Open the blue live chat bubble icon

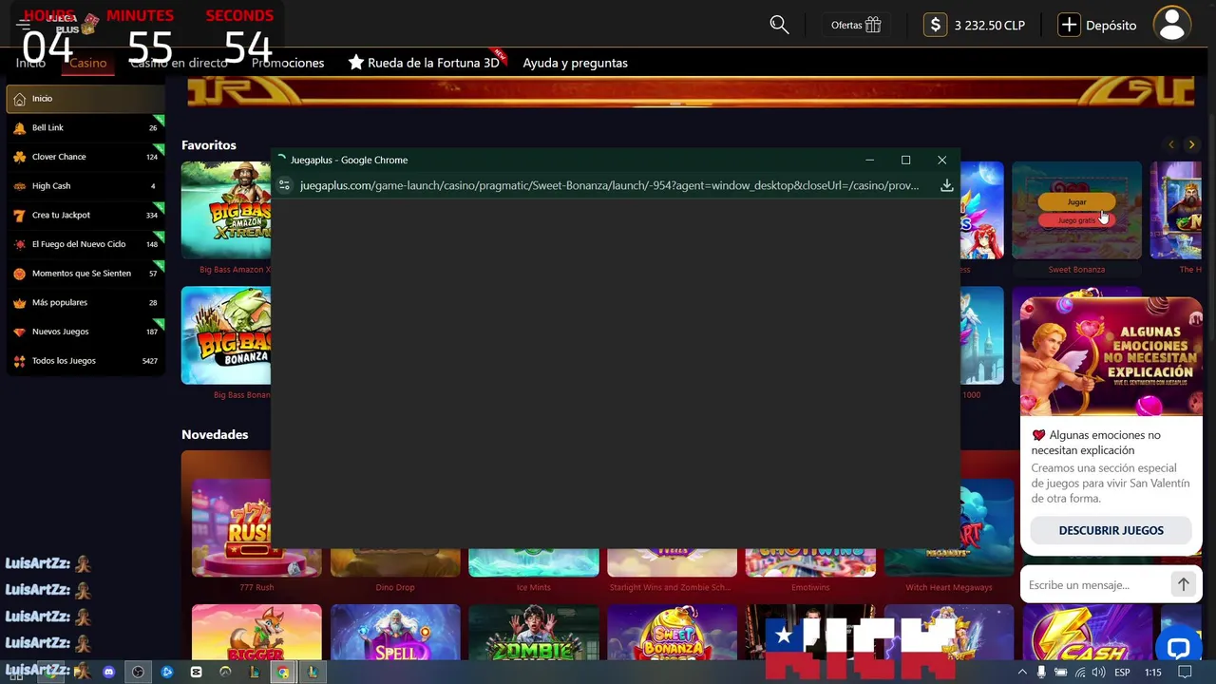pos(1179,648)
